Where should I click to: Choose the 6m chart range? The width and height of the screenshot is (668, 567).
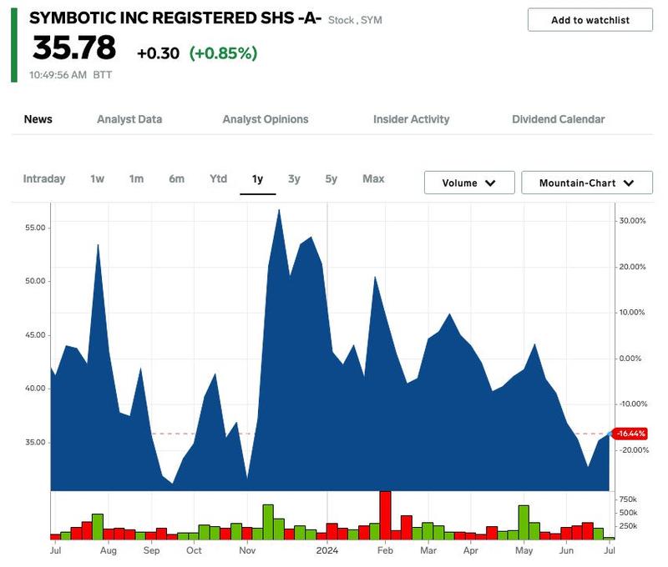(176, 178)
